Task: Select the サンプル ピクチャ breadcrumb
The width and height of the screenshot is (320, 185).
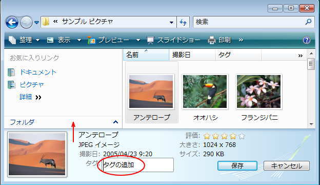Action: coord(87,22)
